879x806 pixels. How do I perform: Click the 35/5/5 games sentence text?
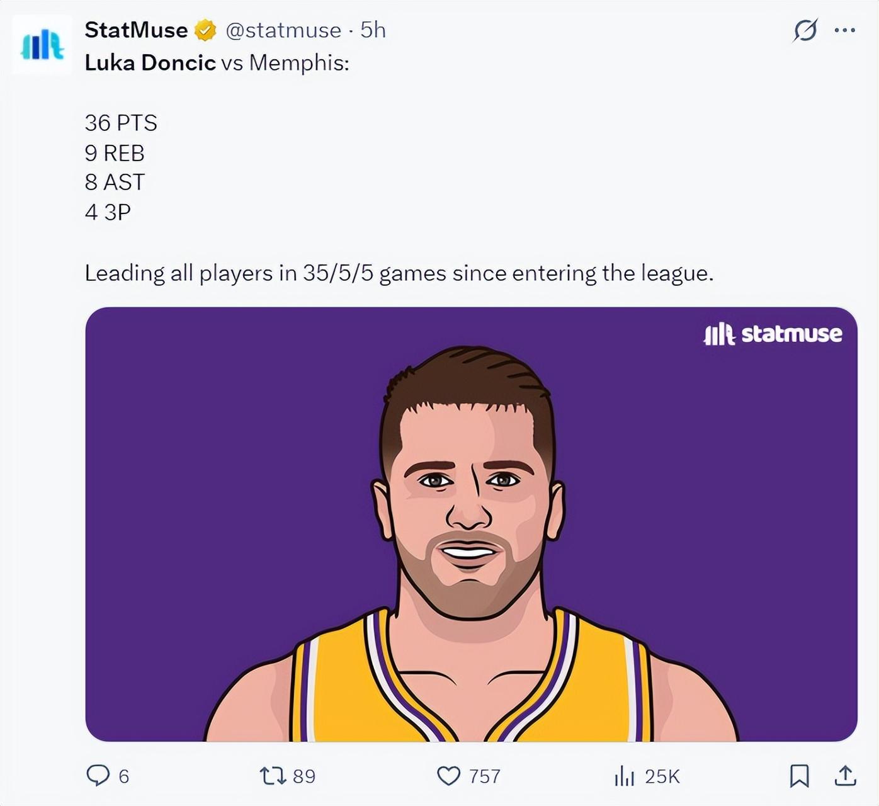point(399,273)
